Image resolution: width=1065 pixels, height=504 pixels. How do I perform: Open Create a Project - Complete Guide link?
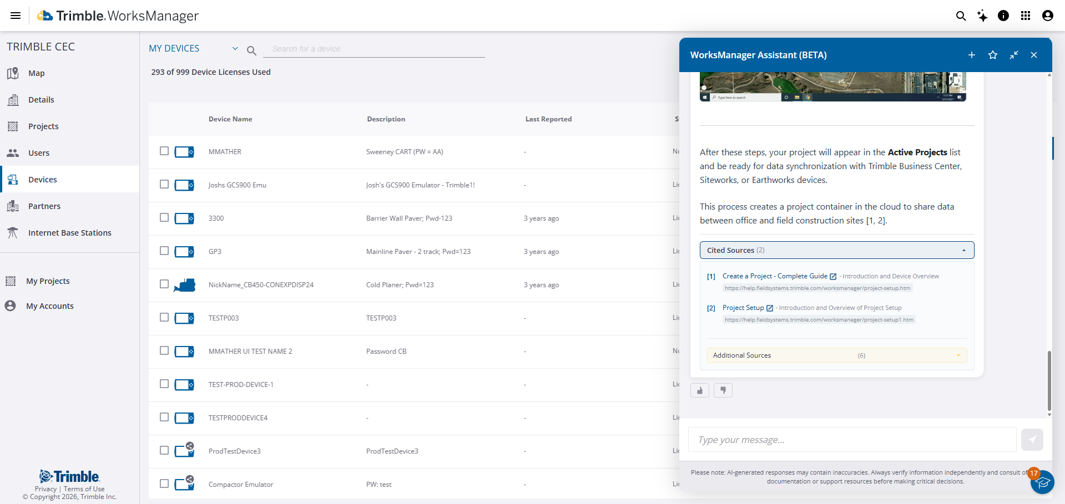pyautogui.click(x=775, y=276)
